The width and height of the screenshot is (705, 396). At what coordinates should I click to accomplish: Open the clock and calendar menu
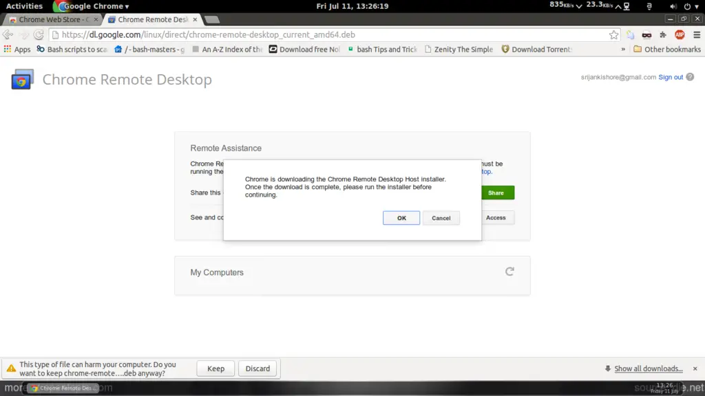pos(352,6)
